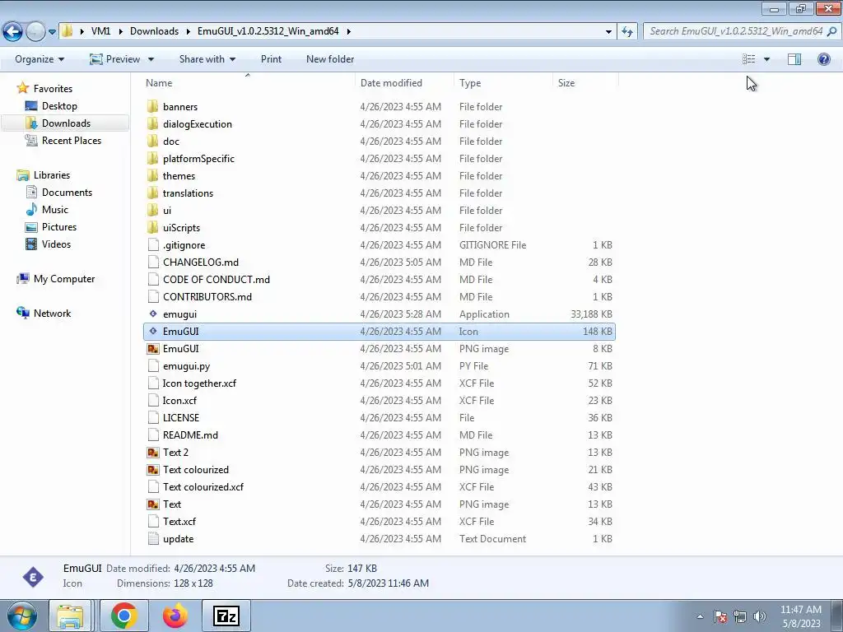Open the Pictures library
Viewport: 843px width, 632px height.
pos(59,227)
